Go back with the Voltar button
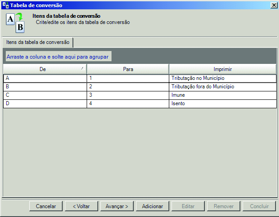This screenshot has height=217, width=279. point(77,206)
